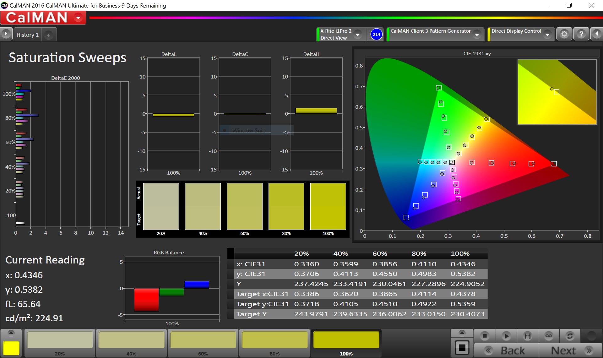Click the meter 214 blue circle indicator
Screen dimensions: 603x358
[376, 34]
